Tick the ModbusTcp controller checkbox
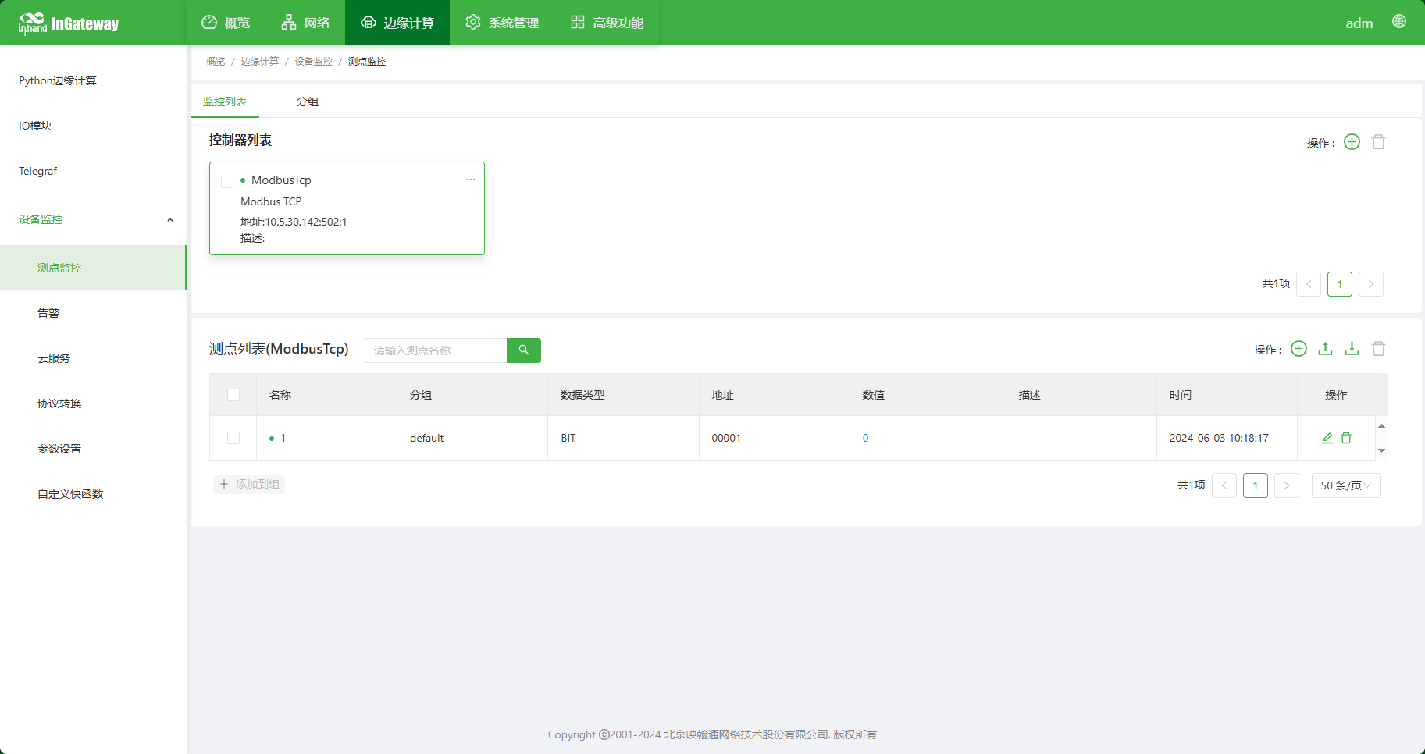The image size is (1425, 754). (x=227, y=181)
